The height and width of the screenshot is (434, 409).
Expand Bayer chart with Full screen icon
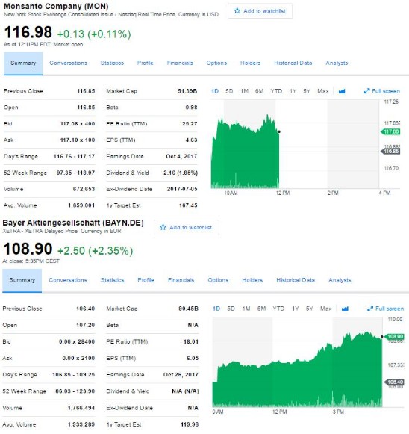(x=370, y=309)
